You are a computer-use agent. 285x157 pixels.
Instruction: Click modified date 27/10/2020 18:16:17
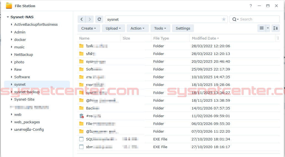211,147
